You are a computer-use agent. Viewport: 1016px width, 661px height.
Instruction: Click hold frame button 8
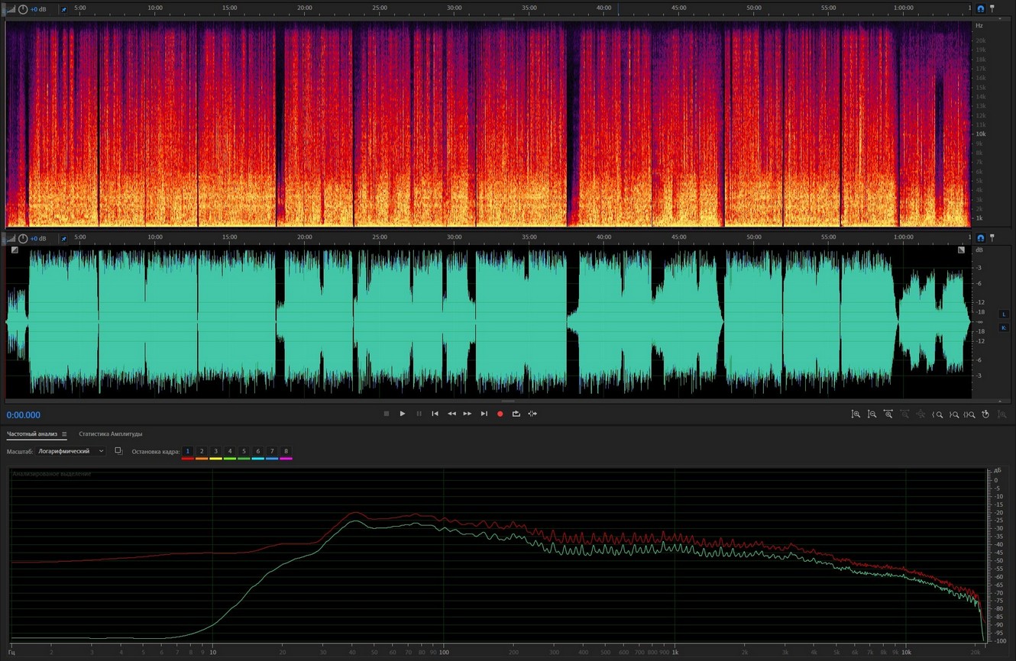coord(286,451)
